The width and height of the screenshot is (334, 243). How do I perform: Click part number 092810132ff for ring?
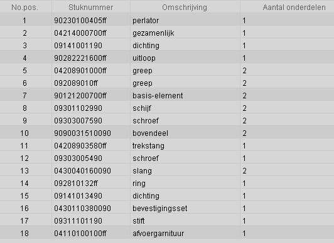[76, 184]
